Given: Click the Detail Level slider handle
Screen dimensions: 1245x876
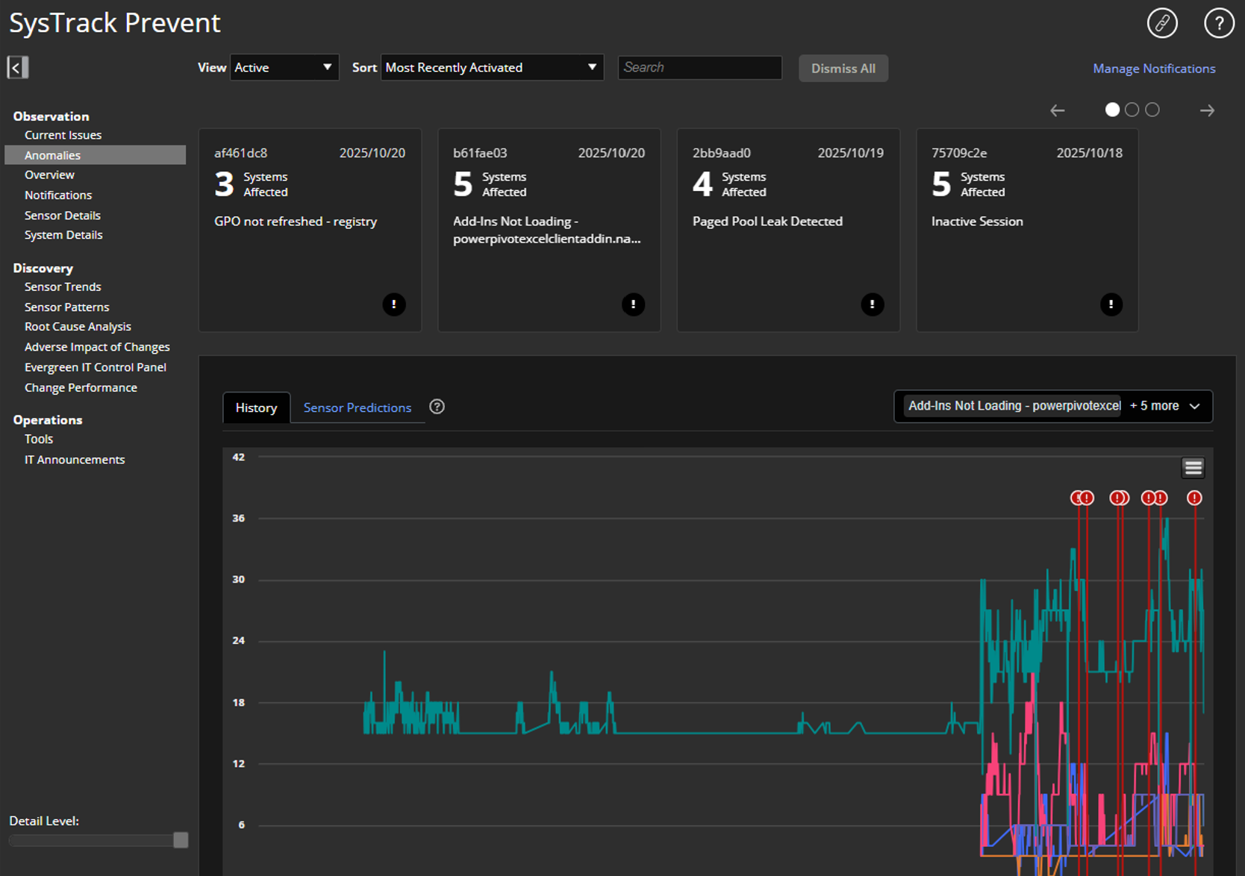Looking at the screenshot, I should click(181, 840).
